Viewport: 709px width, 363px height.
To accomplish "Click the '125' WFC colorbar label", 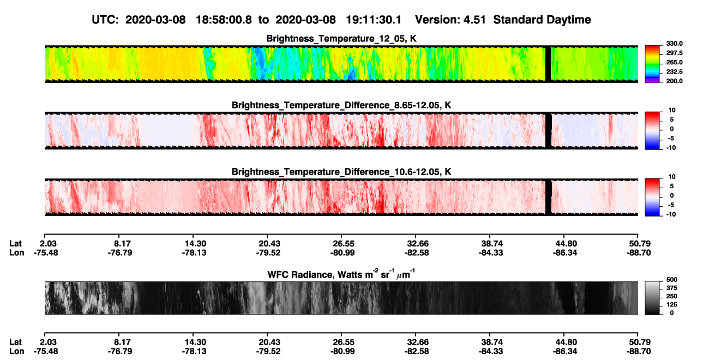I will click(673, 304).
